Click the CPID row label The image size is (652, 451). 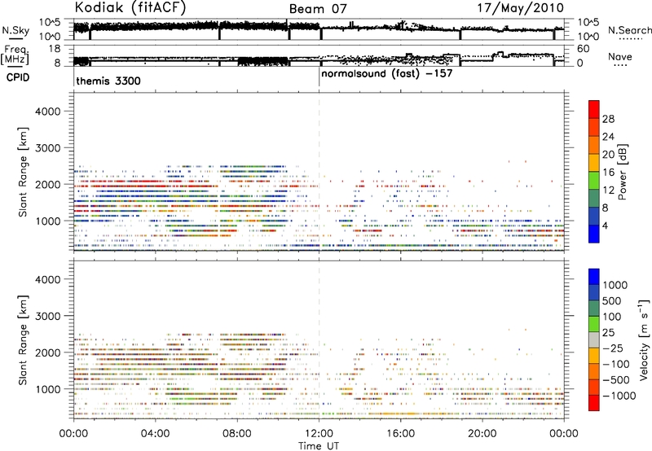(18, 77)
